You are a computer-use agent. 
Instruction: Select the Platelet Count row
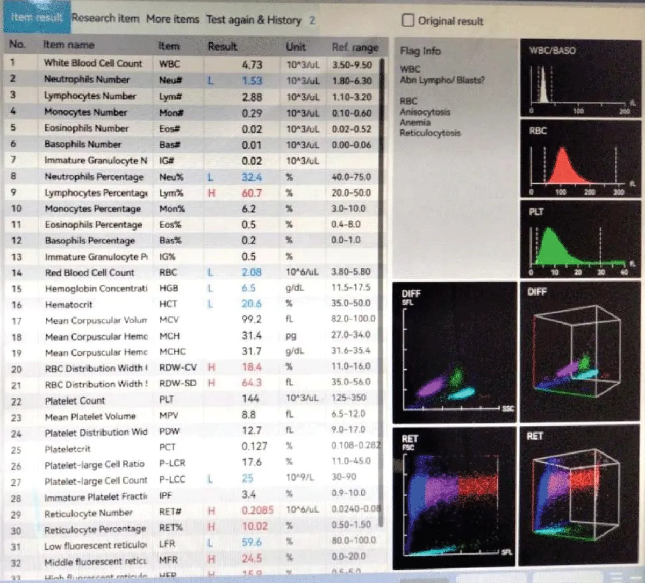[x=75, y=401]
